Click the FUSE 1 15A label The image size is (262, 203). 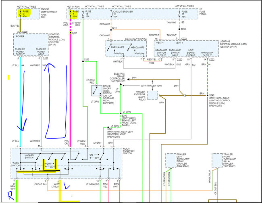click(x=75, y=14)
